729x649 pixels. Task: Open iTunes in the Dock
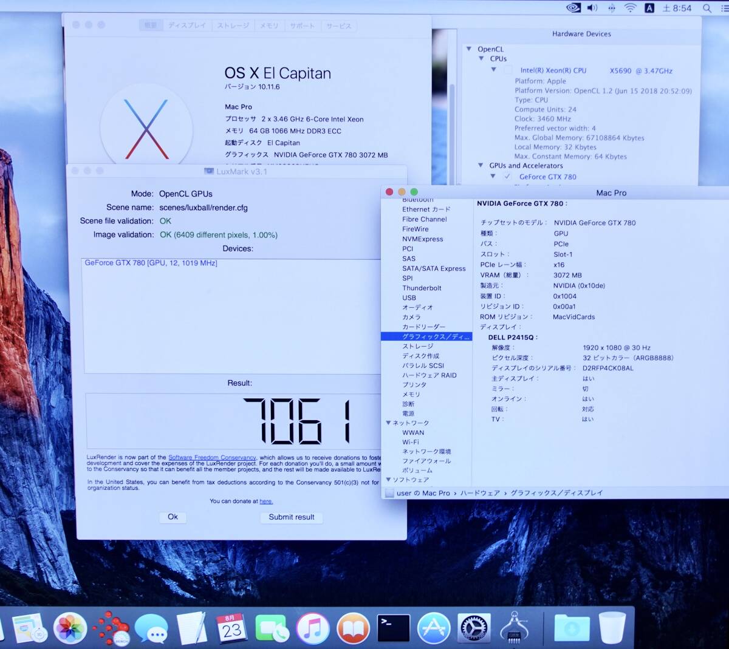coord(313,628)
